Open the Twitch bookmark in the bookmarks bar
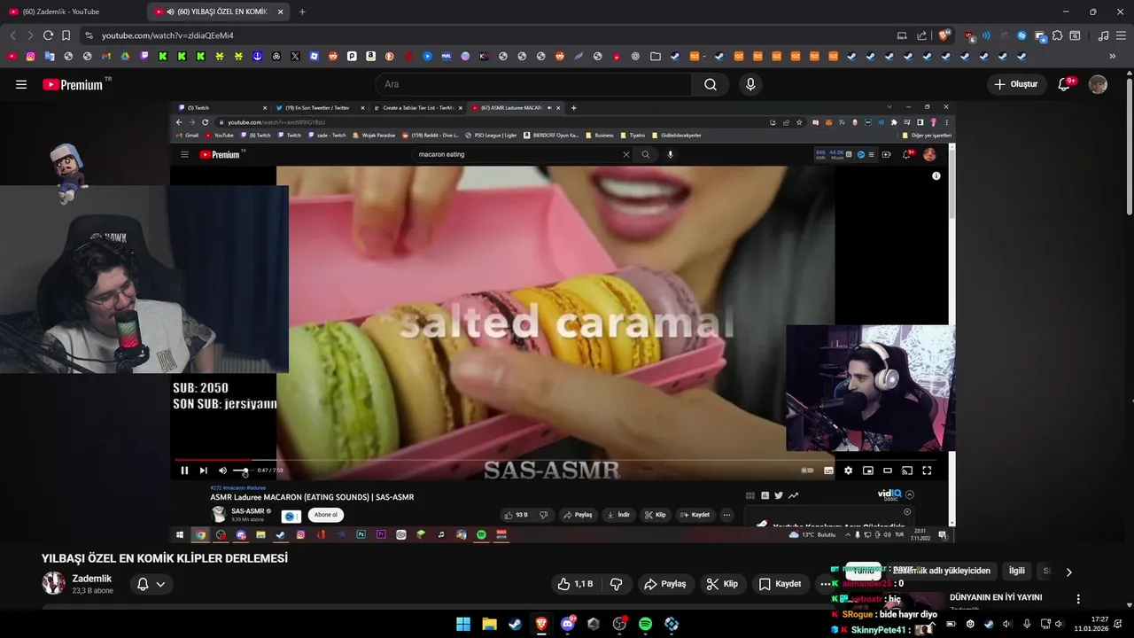The image size is (1134, 638). point(144,56)
